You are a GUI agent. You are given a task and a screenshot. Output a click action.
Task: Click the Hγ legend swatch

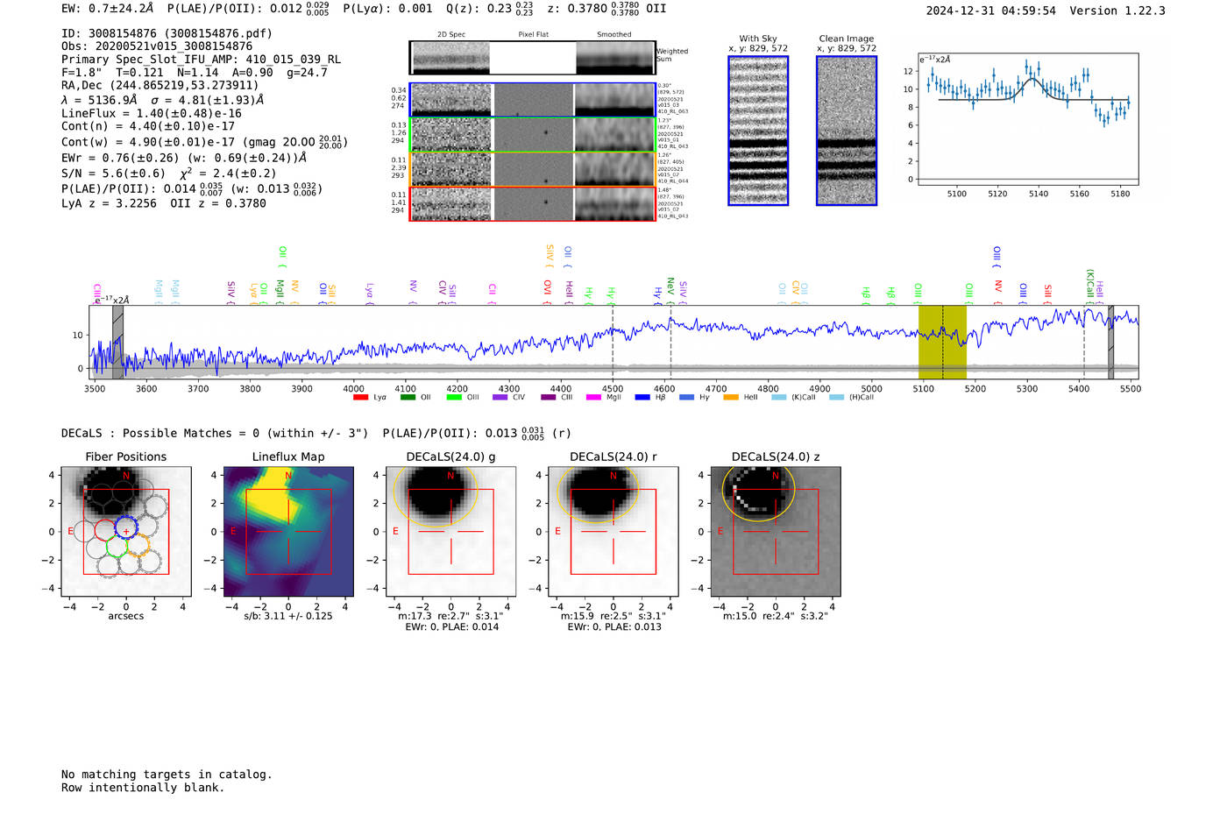point(686,398)
